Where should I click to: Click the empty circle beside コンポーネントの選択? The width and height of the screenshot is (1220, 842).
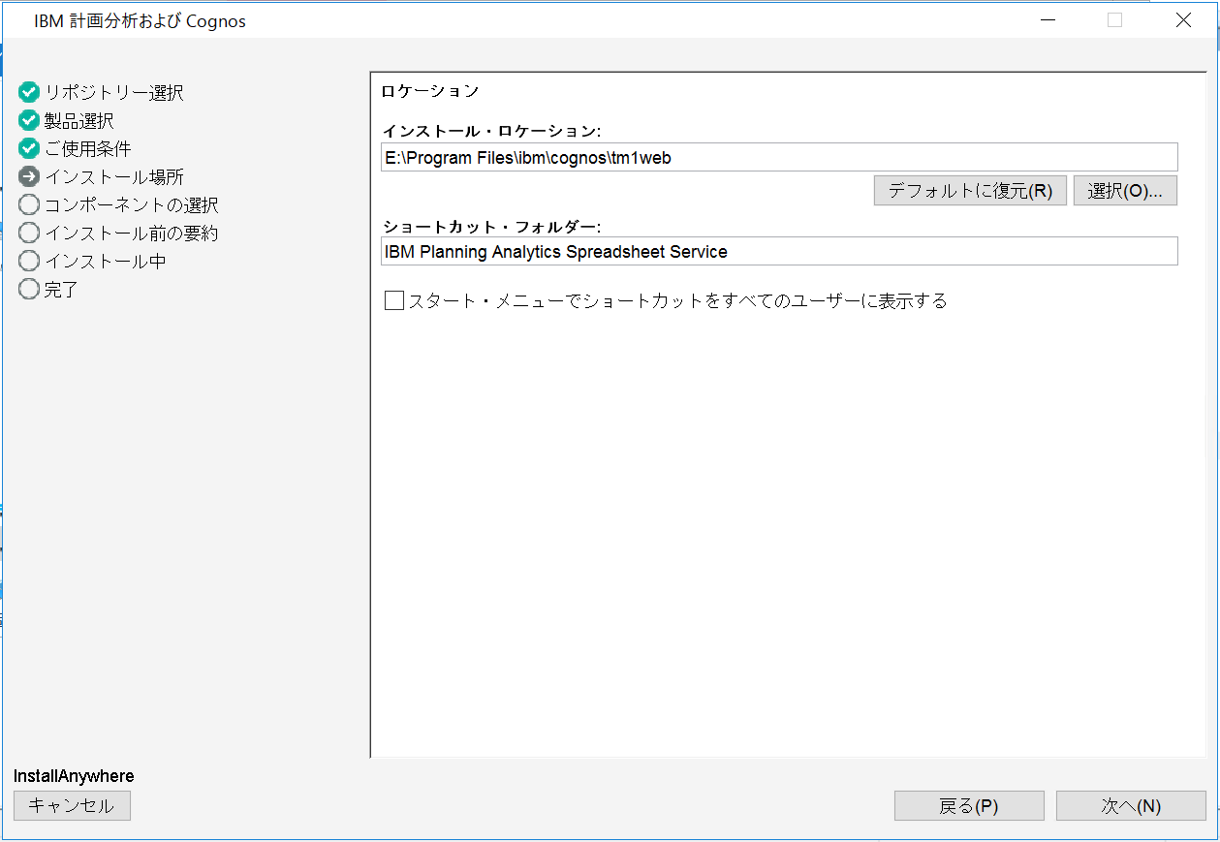coord(29,205)
